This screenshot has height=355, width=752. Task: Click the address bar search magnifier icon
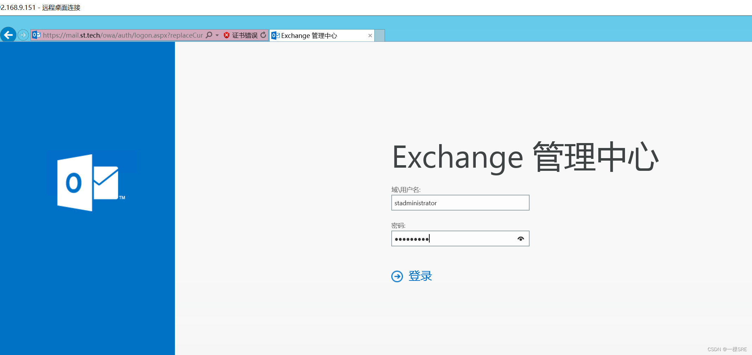point(209,35)
